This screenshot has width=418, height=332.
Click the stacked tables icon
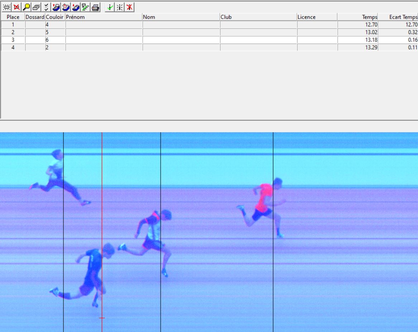click(x=36, y=7)
